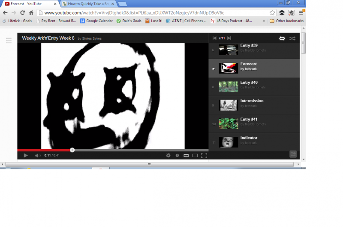Screen dimensions: 343x227
Task: Open the YouTube guide menu hamburger
Action: 9,41
